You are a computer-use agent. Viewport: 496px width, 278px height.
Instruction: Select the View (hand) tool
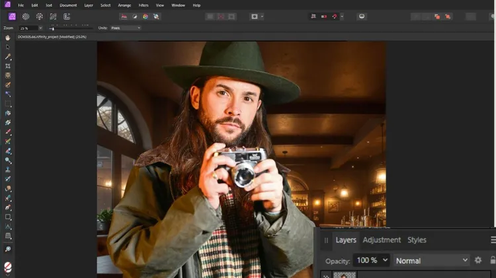pos(8,38)
